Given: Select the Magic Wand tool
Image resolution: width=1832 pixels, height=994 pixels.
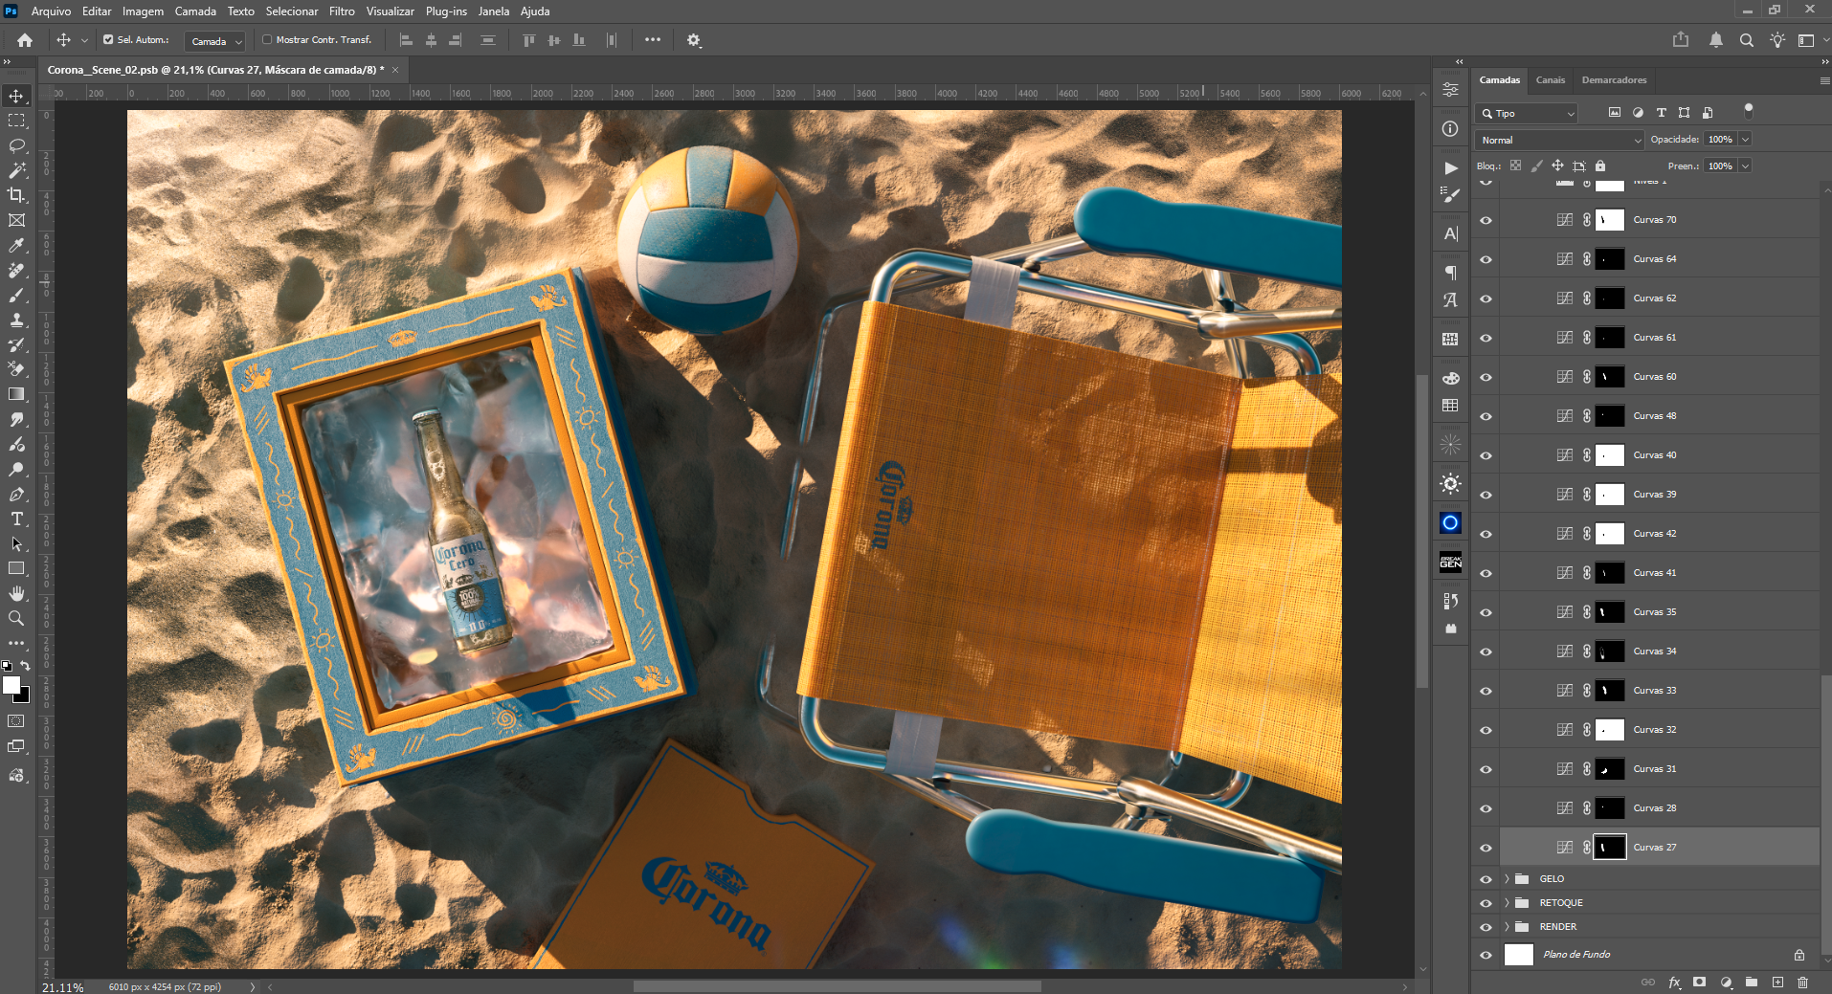Looking at the screenshot, I should tap(16, 170).
